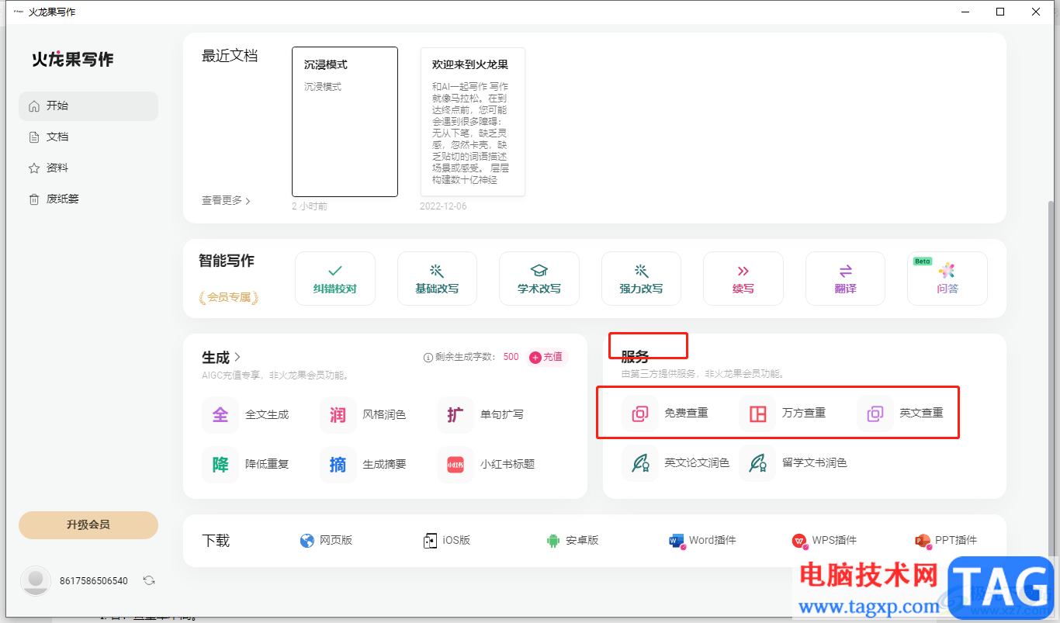
Task: Click the 剩余生成字数 info icon
Action: coord(428,358)
